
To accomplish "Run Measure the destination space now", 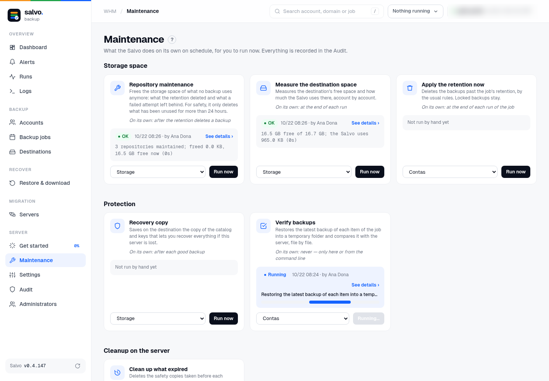I will (x=369, y=172).
